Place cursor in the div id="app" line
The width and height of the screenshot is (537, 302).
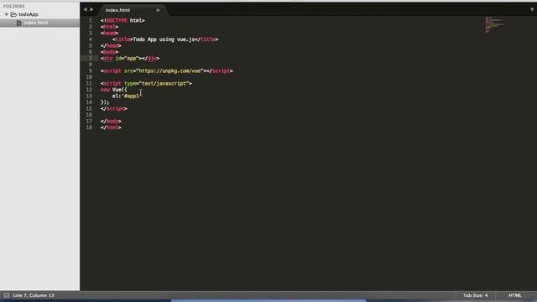click(x=130, y=58)
